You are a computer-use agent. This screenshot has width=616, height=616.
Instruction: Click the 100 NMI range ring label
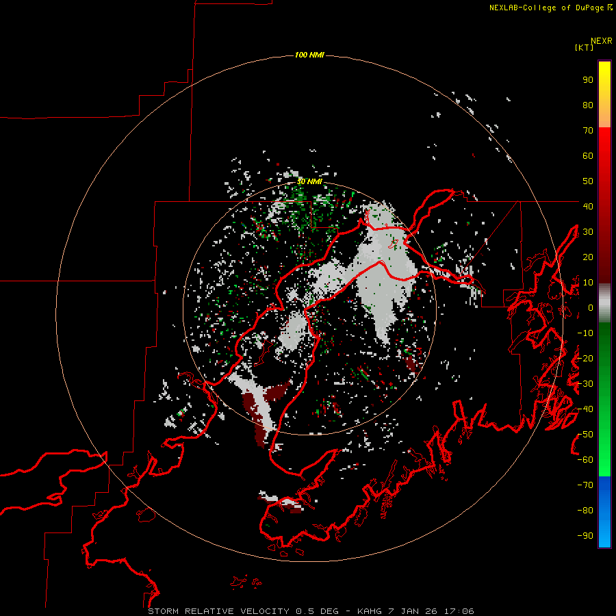(x=309, y=55)
